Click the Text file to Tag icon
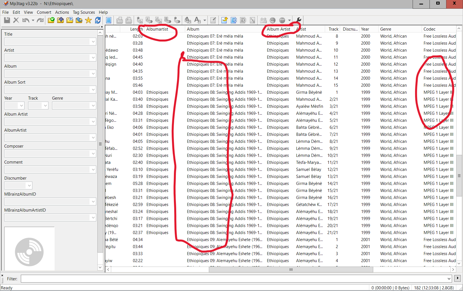Screen dimensions: 463x291 tap(168, 20)
